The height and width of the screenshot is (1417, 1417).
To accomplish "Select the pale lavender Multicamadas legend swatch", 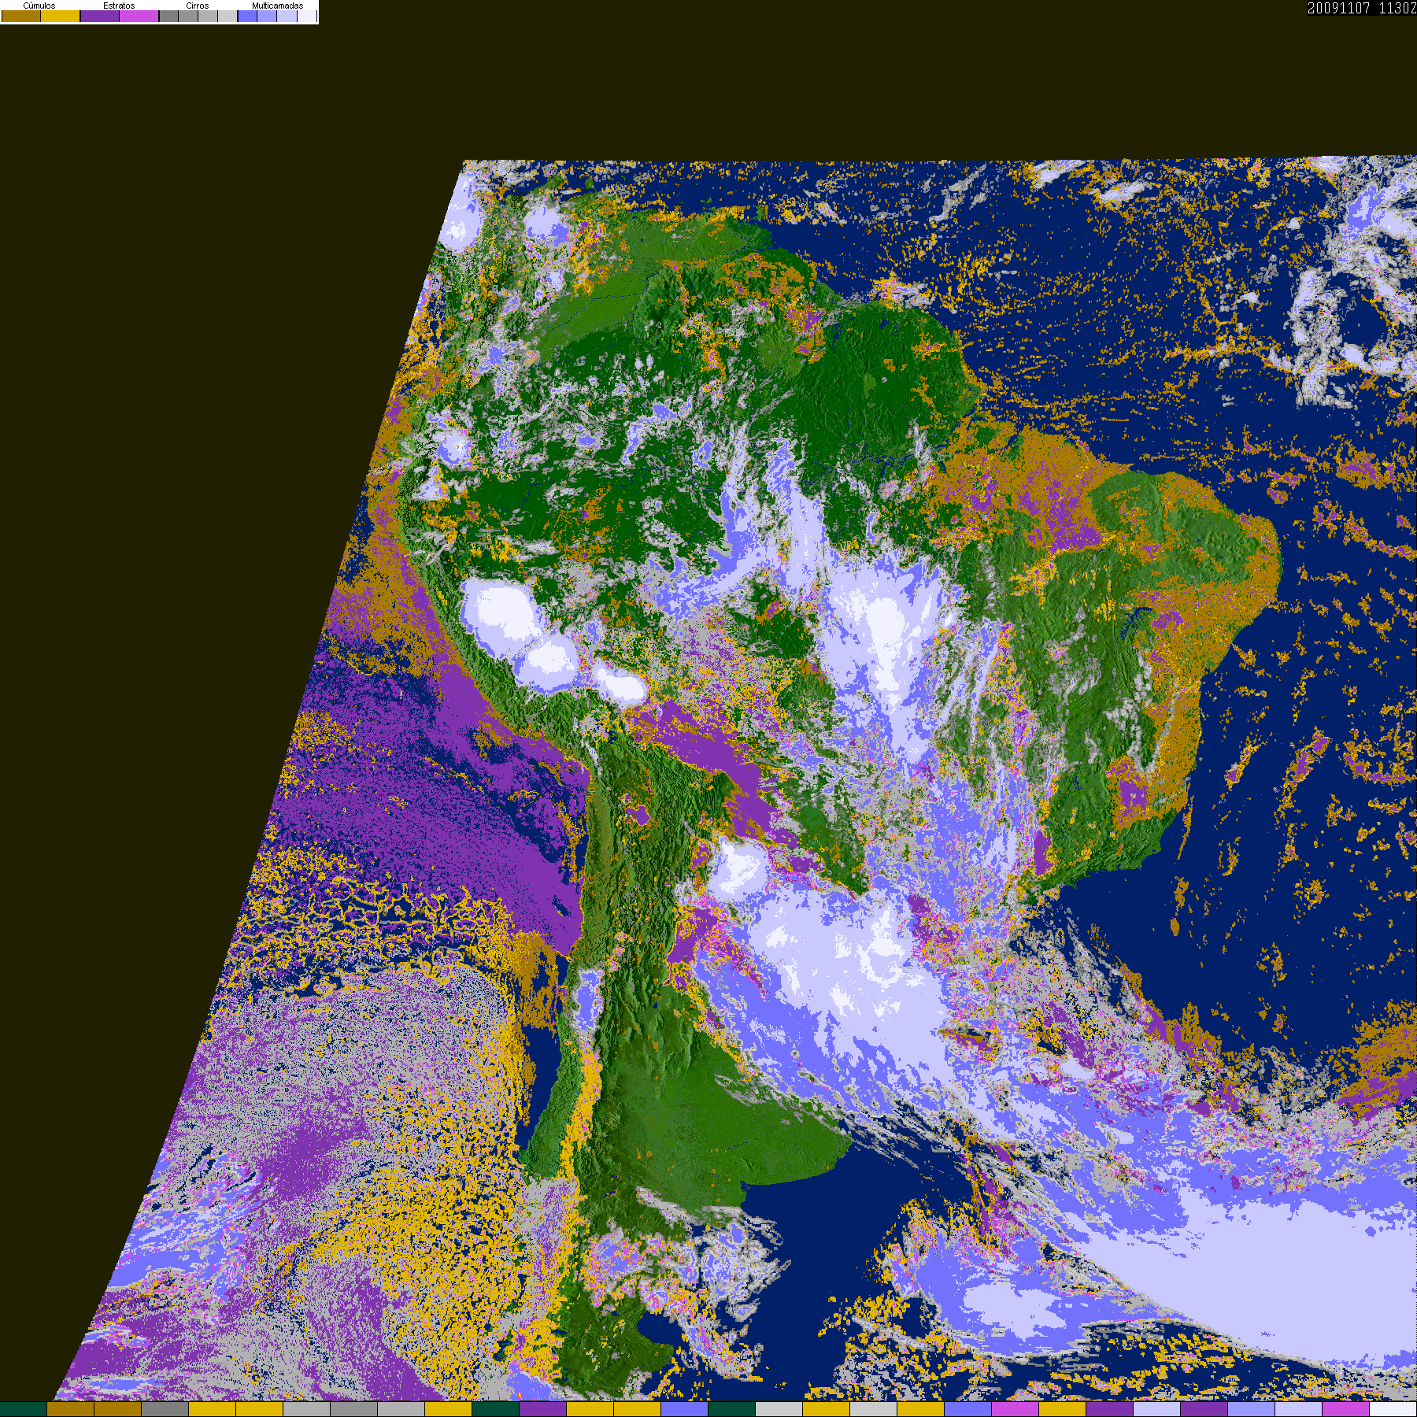I will click(287, 16).
